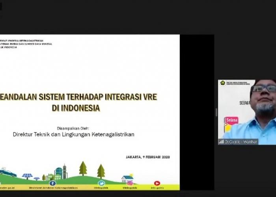
Task: Click the Facebook icon on the slide footer
Action: pyautogui.click(x=52, y=183)
